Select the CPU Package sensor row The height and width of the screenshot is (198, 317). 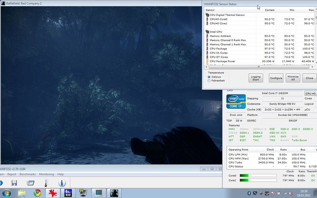coord(260,49)
